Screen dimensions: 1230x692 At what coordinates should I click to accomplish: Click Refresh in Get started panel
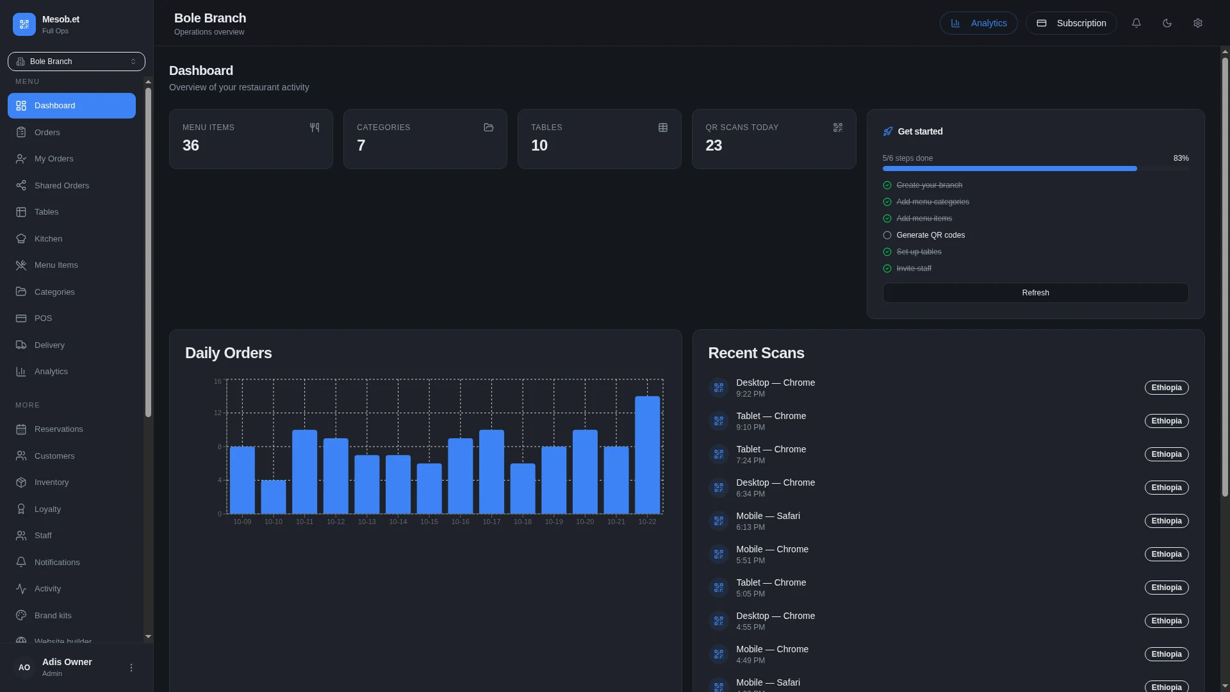click(1035, 293)
